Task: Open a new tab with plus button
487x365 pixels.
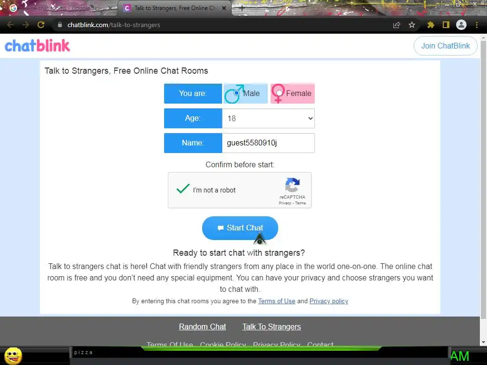Action: pyautogui.click(x=242, y=9)
